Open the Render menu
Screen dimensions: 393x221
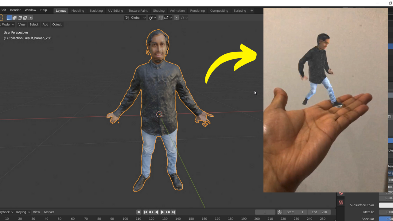click(15, 10)
